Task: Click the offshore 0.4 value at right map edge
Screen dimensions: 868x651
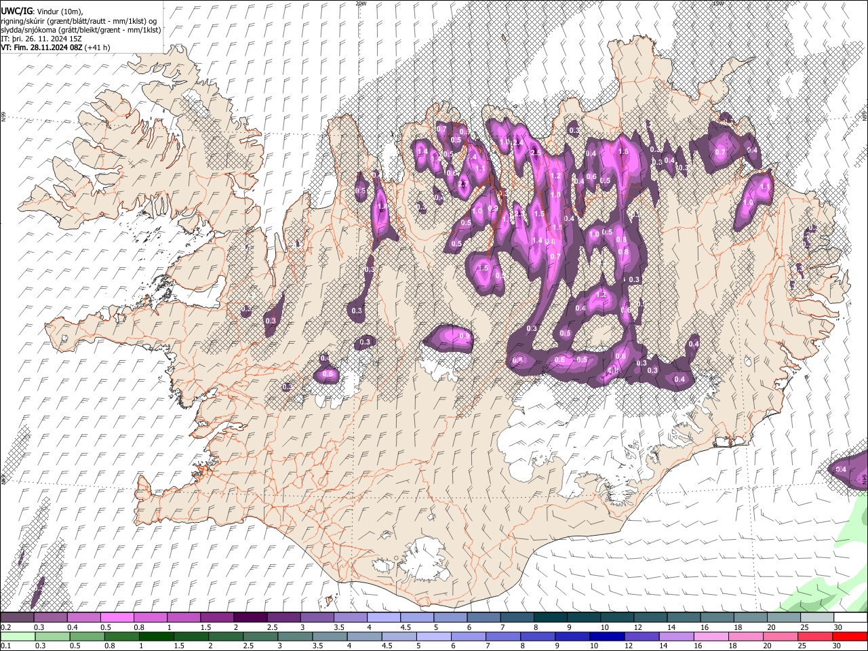Action: pos(841,469)
